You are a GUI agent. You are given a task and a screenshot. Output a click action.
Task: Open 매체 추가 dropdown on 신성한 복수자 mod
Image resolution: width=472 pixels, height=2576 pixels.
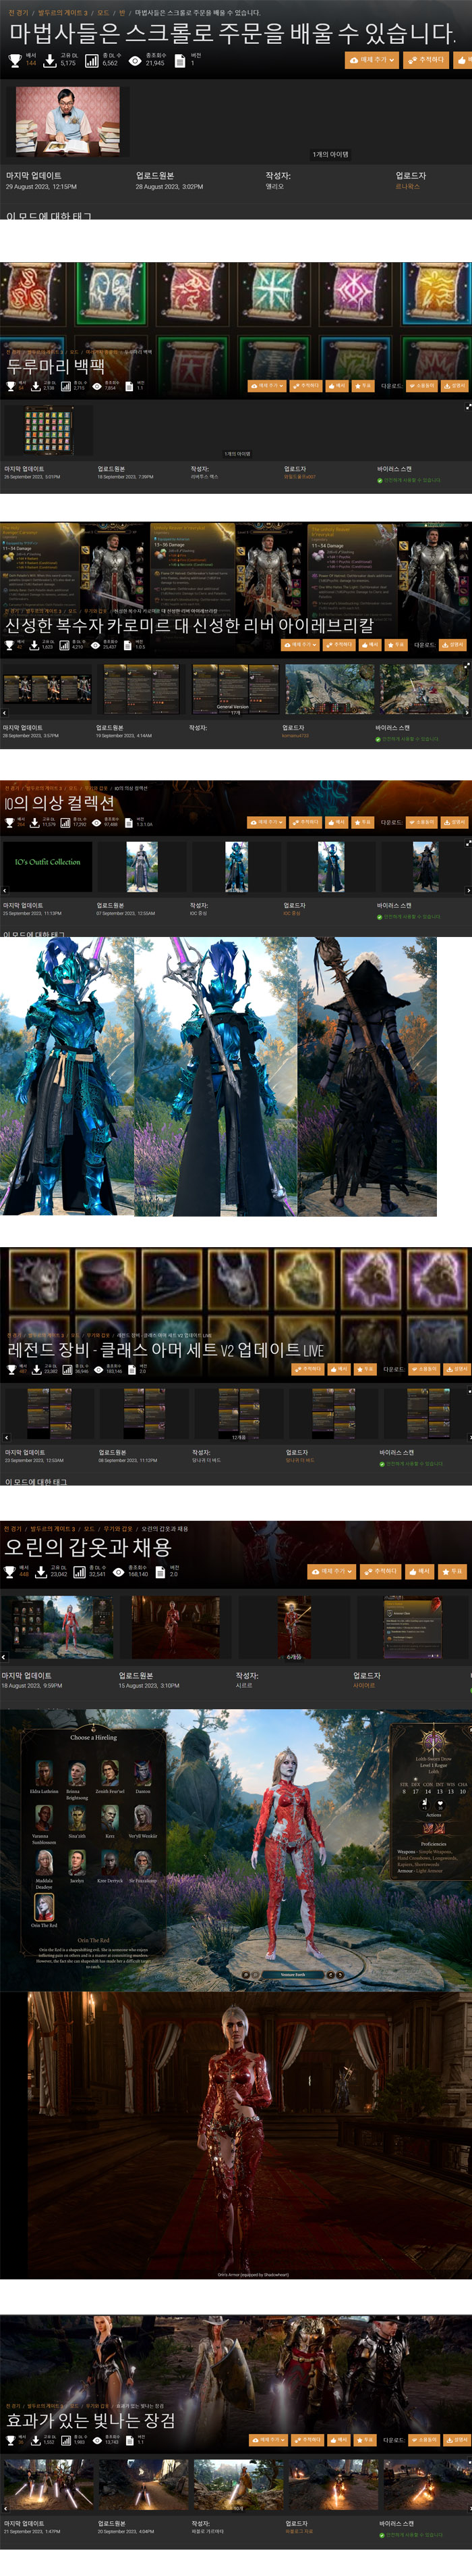click(x=299, y=645)
